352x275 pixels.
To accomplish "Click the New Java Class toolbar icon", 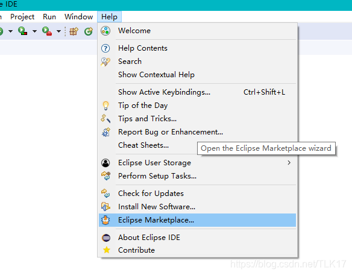I will 89,31.
